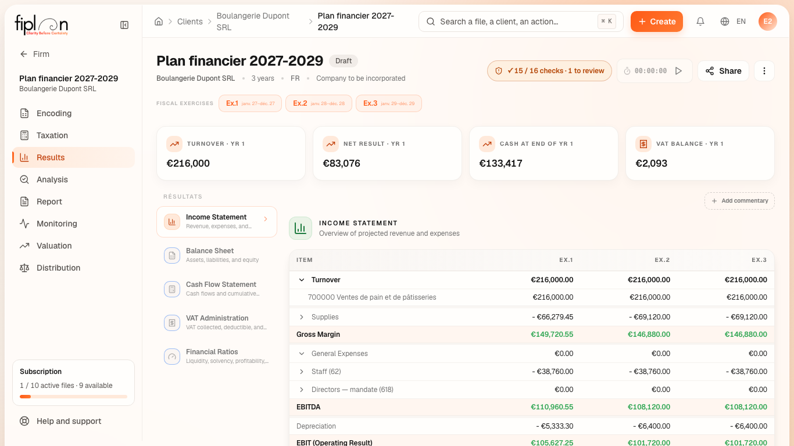Collapse the sidebar panel icon
Screen dimensions: 794x446
click(124, 25)
